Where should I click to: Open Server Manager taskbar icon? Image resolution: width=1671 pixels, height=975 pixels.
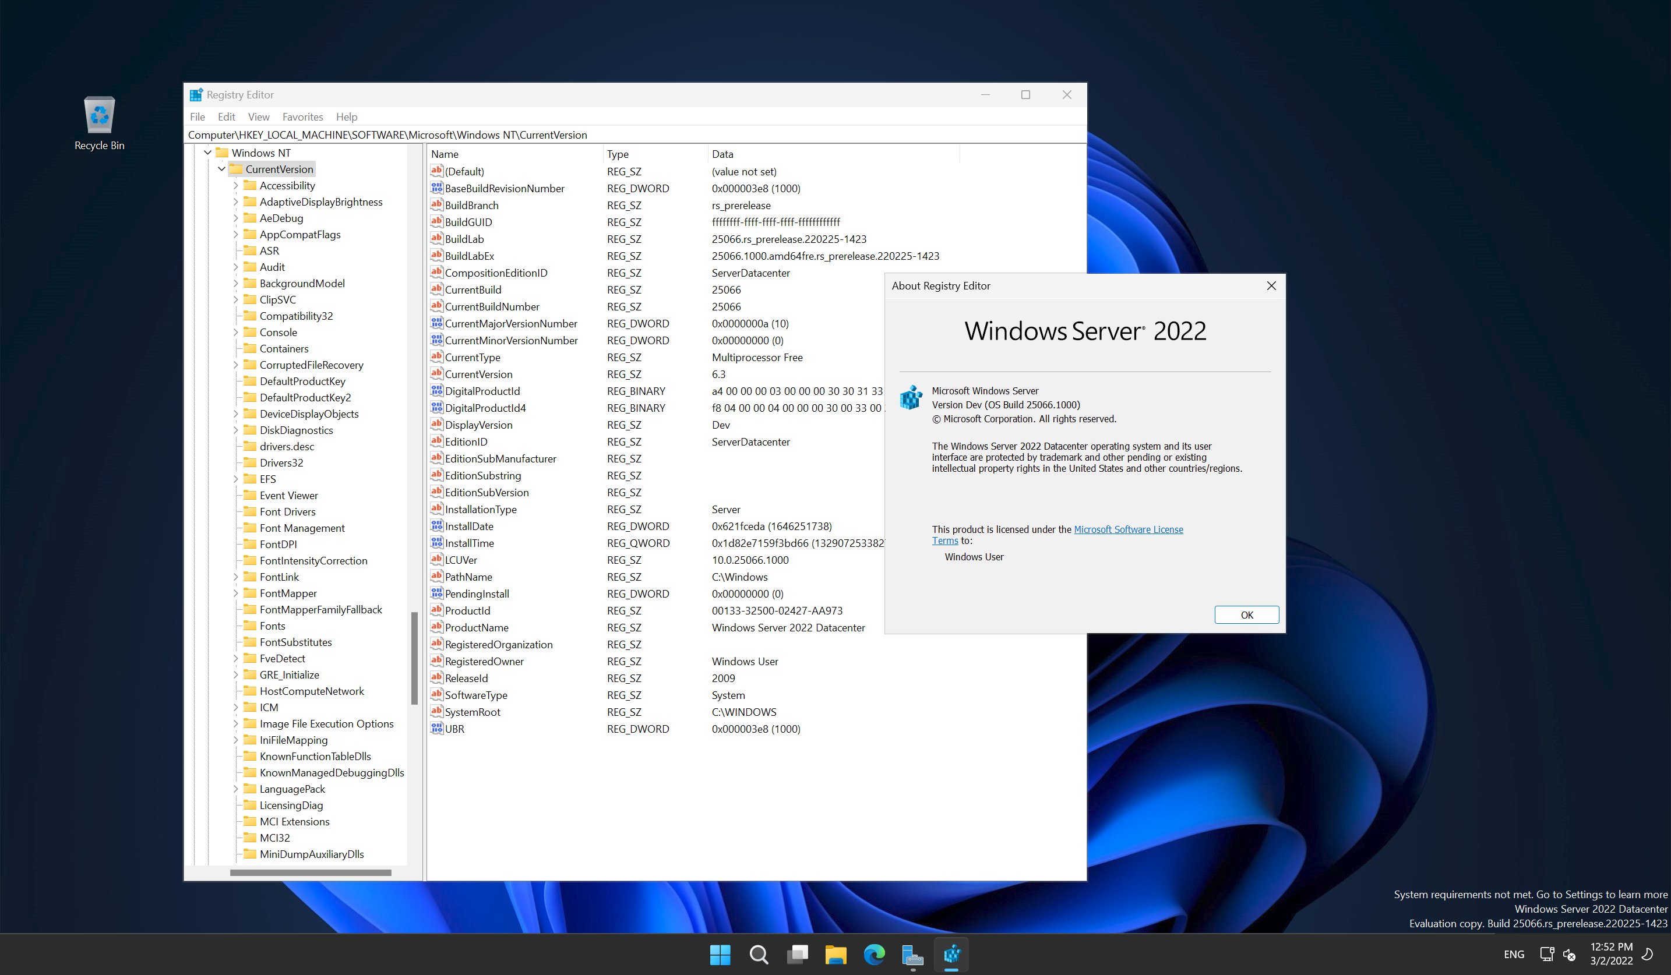[x=912, y=955]
